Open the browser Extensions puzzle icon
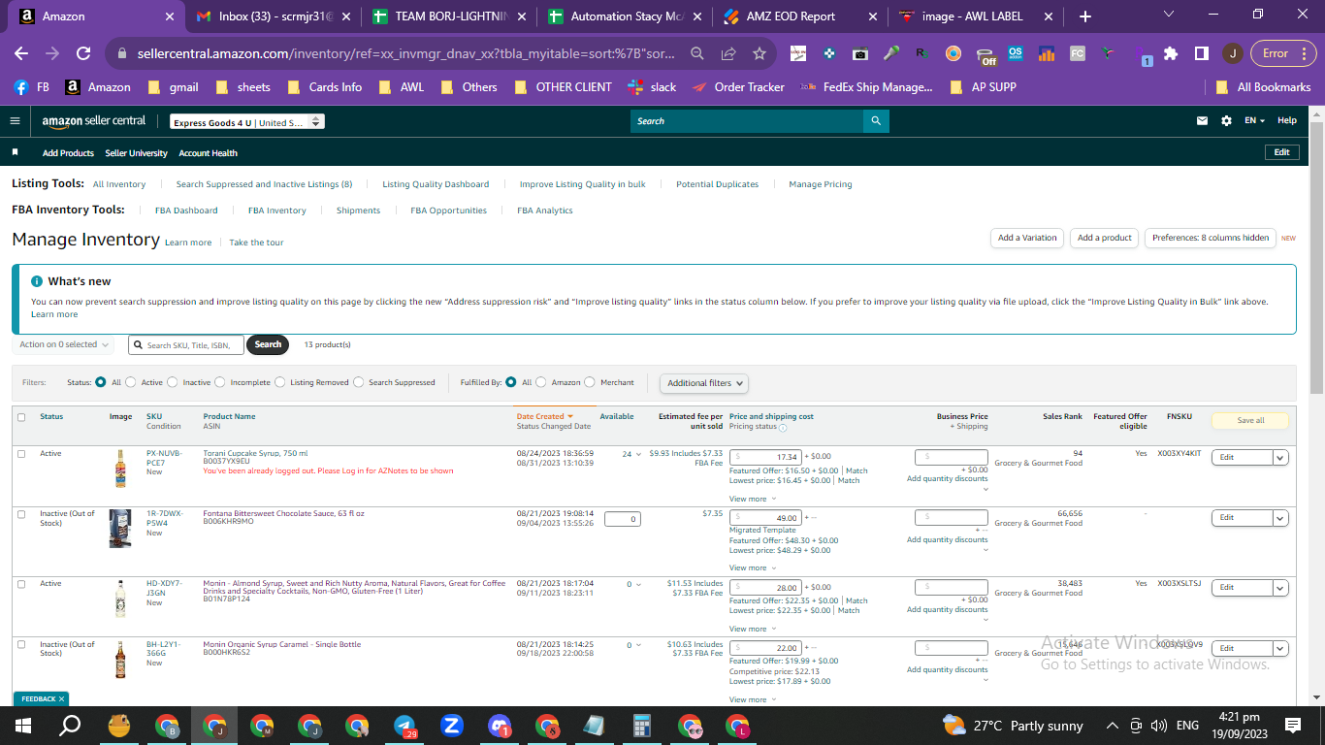 (x=1171, y=53)
